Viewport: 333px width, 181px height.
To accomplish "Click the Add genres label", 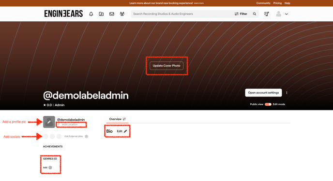I will tap(45, 167).
